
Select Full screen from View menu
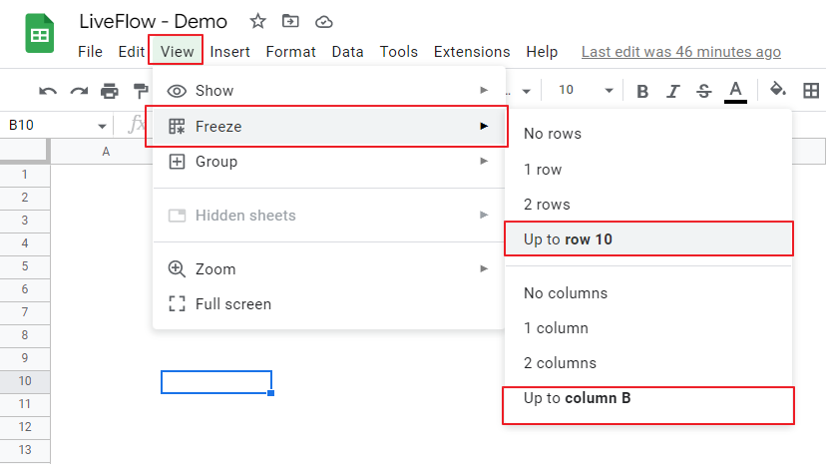click(329, 304)
